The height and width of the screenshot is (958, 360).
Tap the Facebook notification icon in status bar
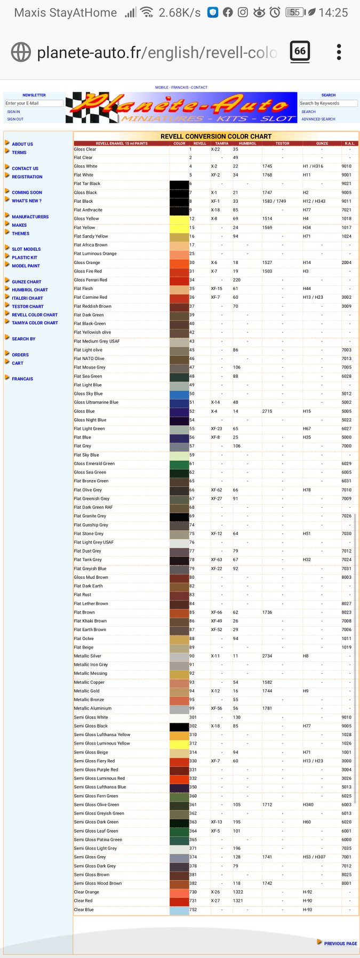pyautogui.click(x=228, y=12)
